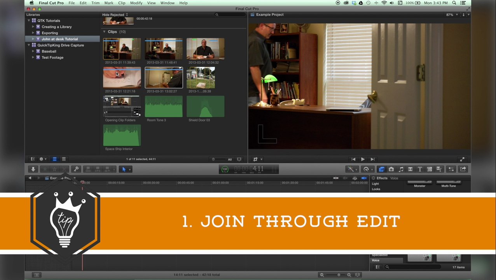The image size is (496, 280).
Task: Open the Hide Rejected filter dropdown
Action: tap(115, 15)
